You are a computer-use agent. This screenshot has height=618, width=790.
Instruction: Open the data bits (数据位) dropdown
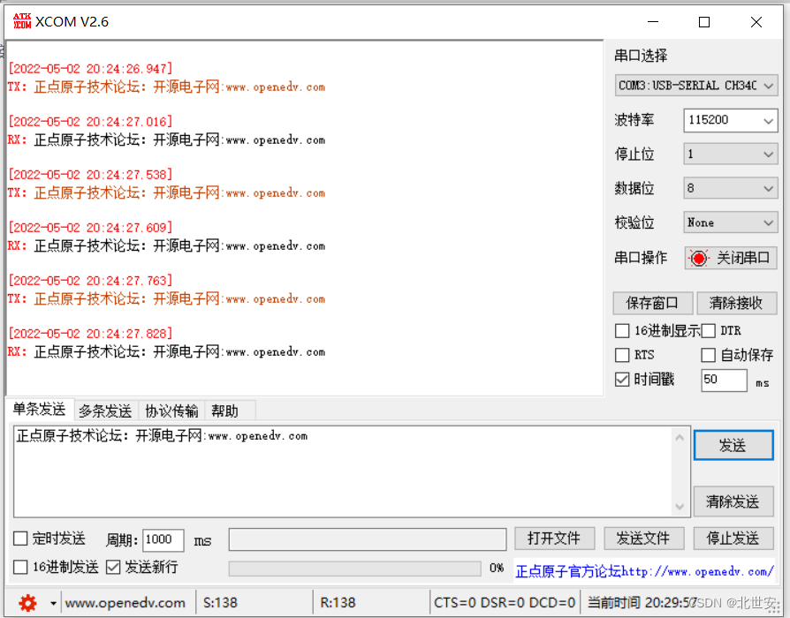[x=730, y=188]
